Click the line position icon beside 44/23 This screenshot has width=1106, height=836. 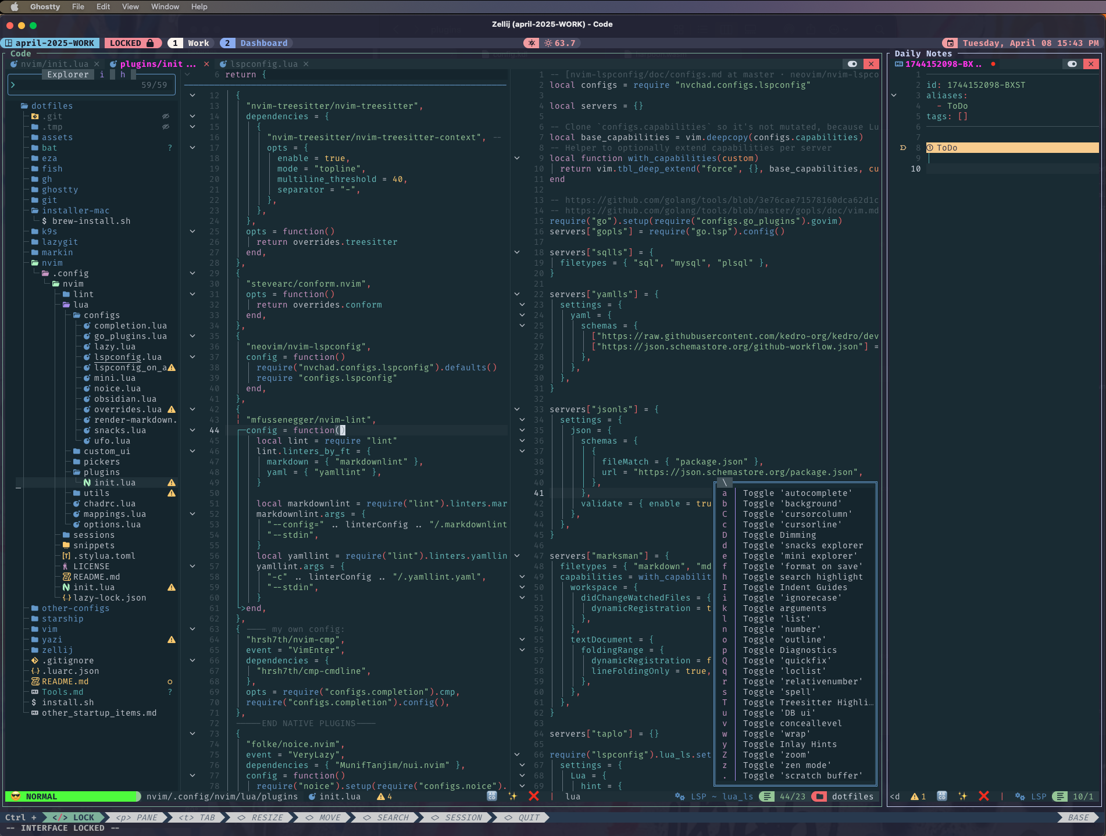tap(768, 796)
